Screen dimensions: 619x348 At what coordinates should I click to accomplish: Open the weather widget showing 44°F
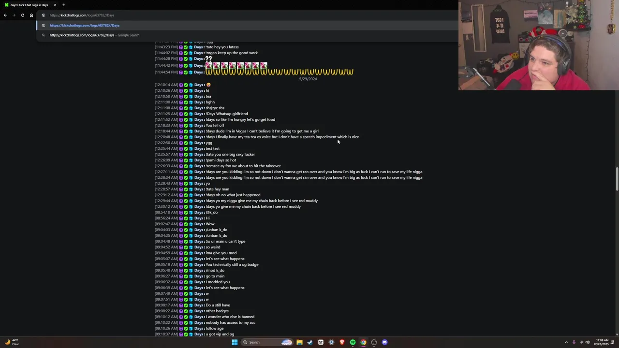coord(12,342)
